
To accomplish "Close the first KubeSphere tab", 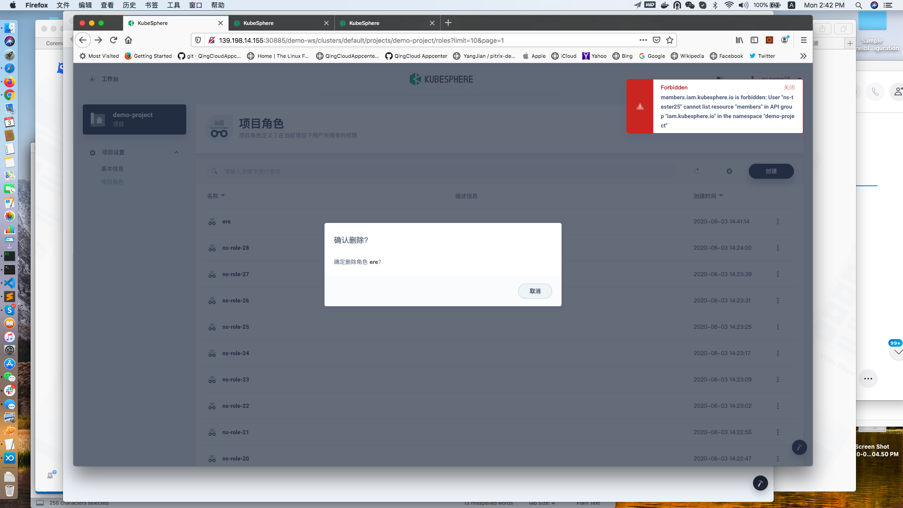I will coord(221,23).
